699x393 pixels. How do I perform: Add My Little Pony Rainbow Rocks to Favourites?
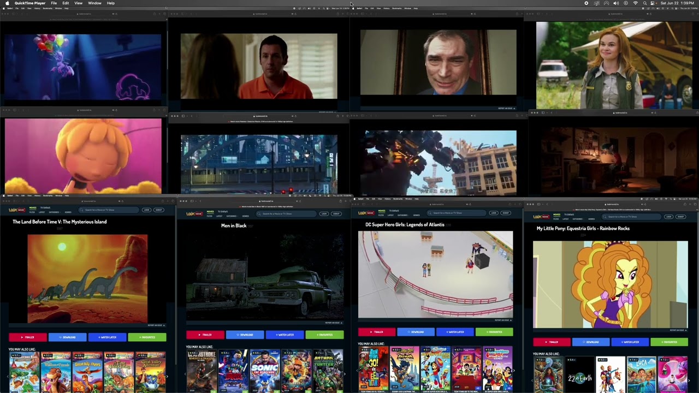pos(670,342)
